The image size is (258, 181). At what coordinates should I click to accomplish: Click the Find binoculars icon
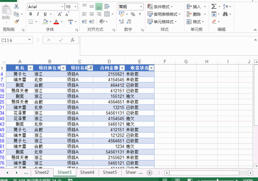[225, 14]
